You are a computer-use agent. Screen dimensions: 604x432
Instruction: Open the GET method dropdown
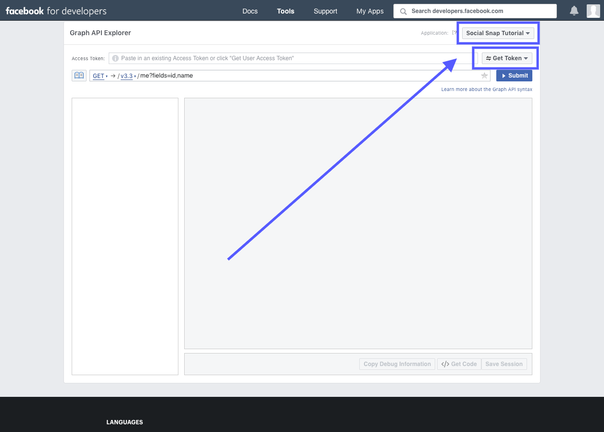pyautogui.click(x=99, y=76)
